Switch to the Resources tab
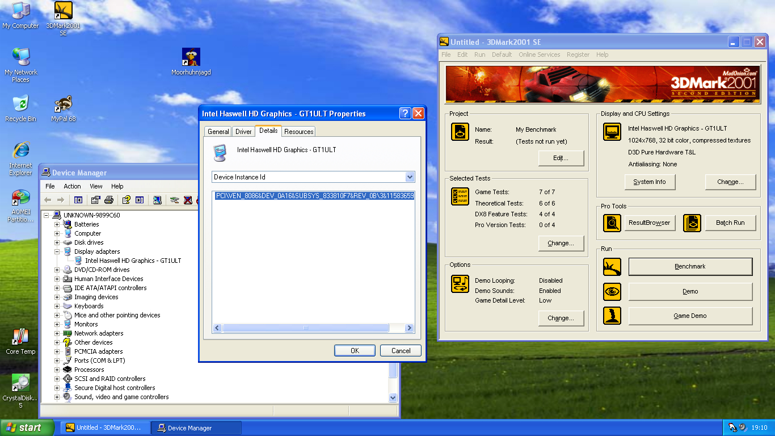The height and width of the screenshot is (436, 775). point(299,132)
